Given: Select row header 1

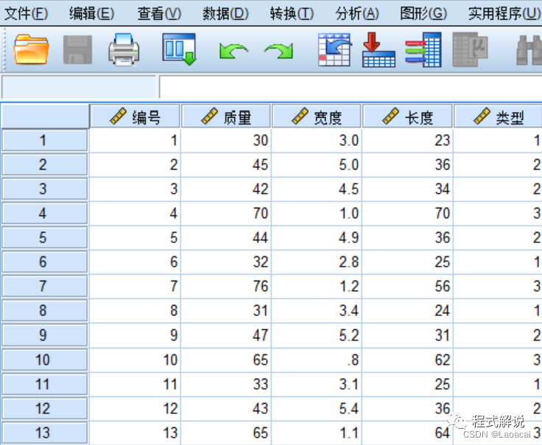Looking at the screenshot, I should (x=45, y=141).
